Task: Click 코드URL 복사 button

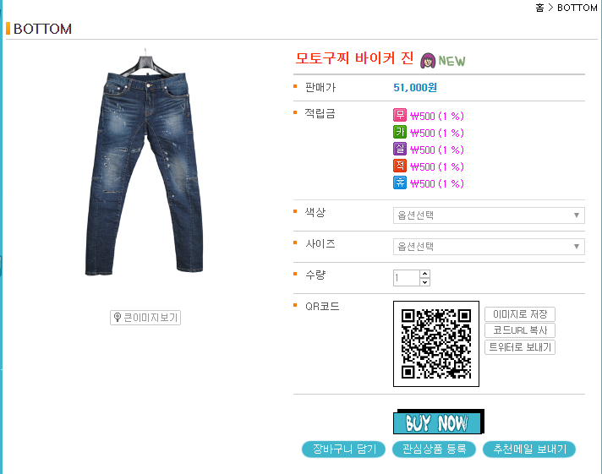Action: 520,330
